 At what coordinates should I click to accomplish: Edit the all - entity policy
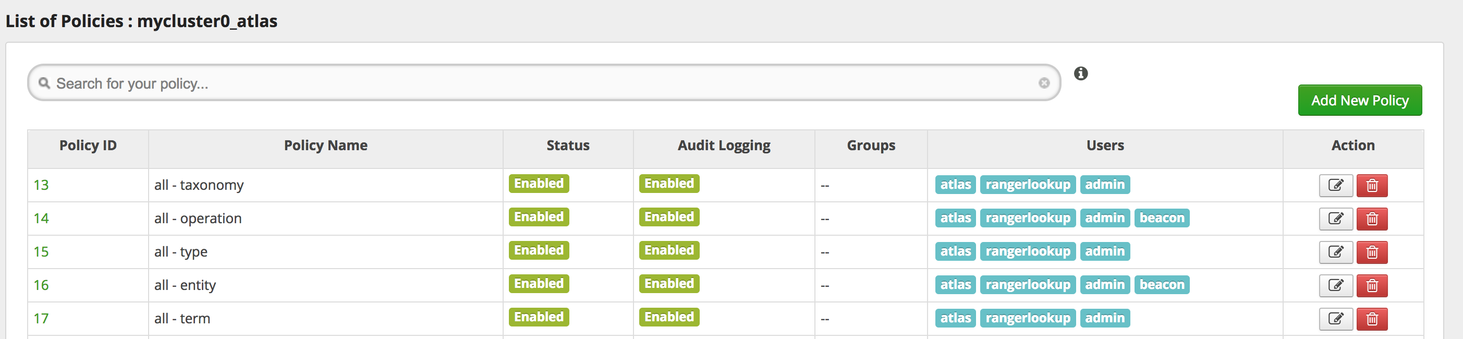pos(1335,285)
